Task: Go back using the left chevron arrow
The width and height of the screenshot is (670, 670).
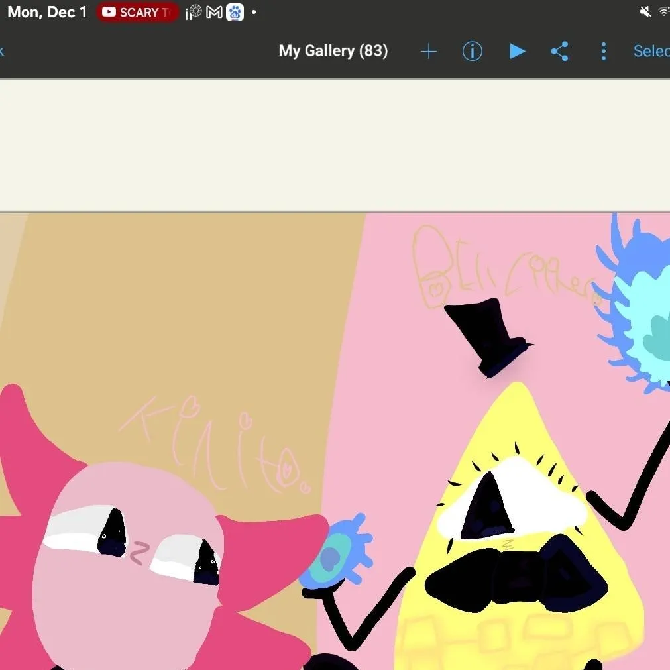Action: pyautogui.click(x=2, y=52)
